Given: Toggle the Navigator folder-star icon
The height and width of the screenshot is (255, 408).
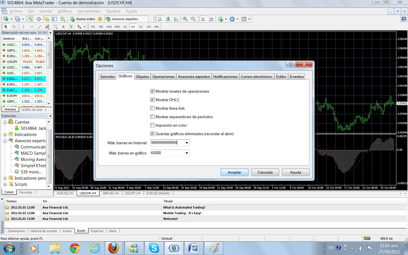Looking at the screenshot, I should (47, 19).
